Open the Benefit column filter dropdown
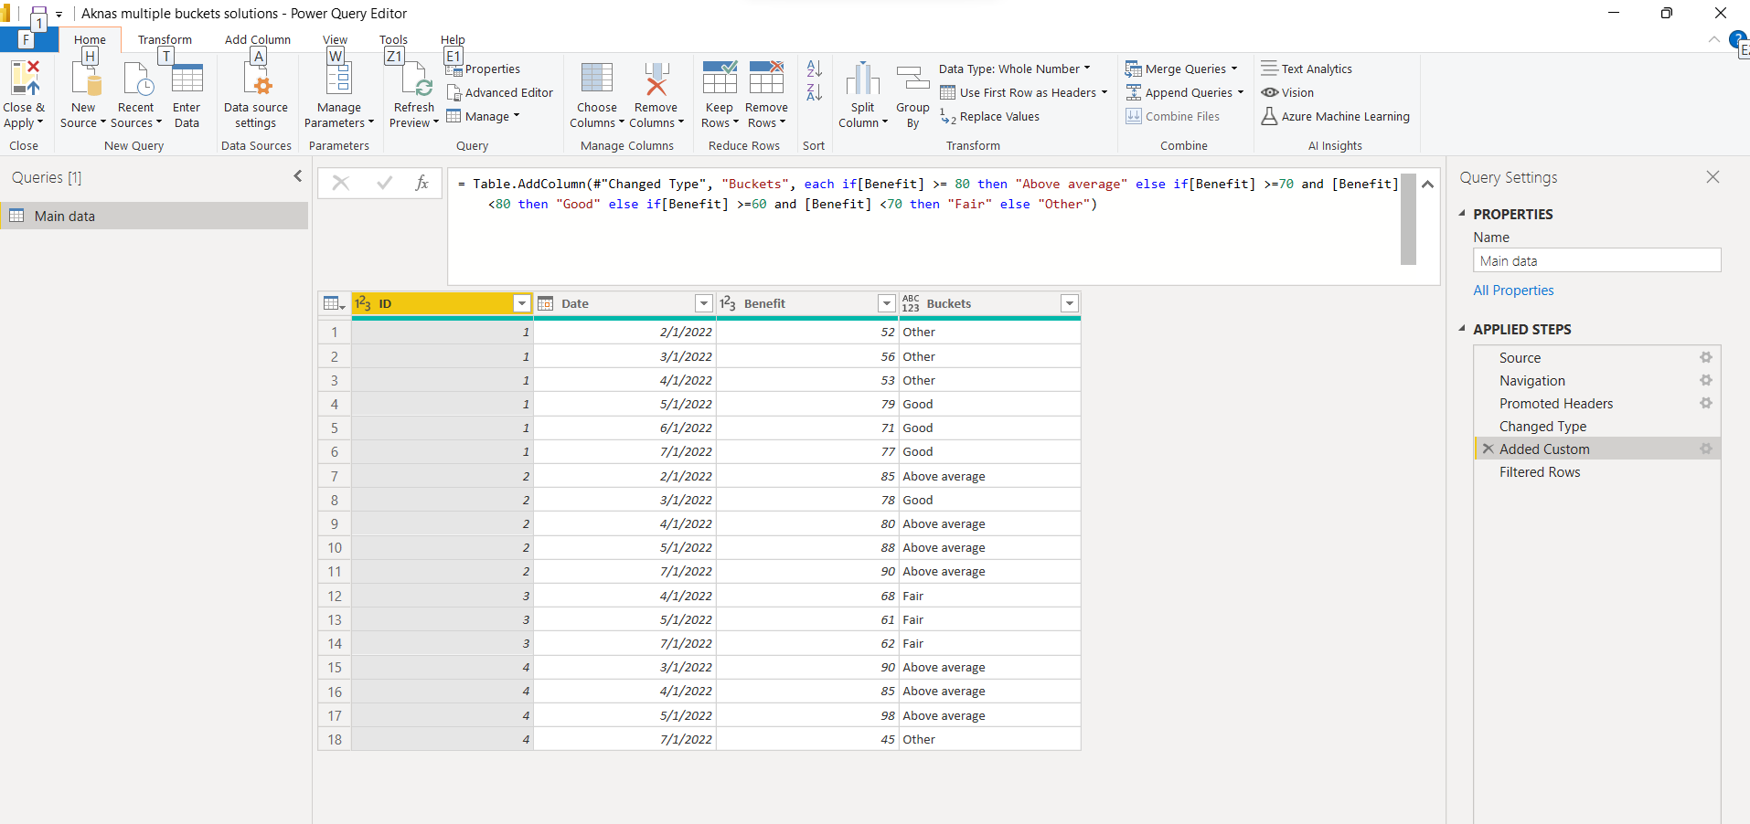Image resolution: width=1750 pixels, height=824 pixels. [x=886, y=303]
